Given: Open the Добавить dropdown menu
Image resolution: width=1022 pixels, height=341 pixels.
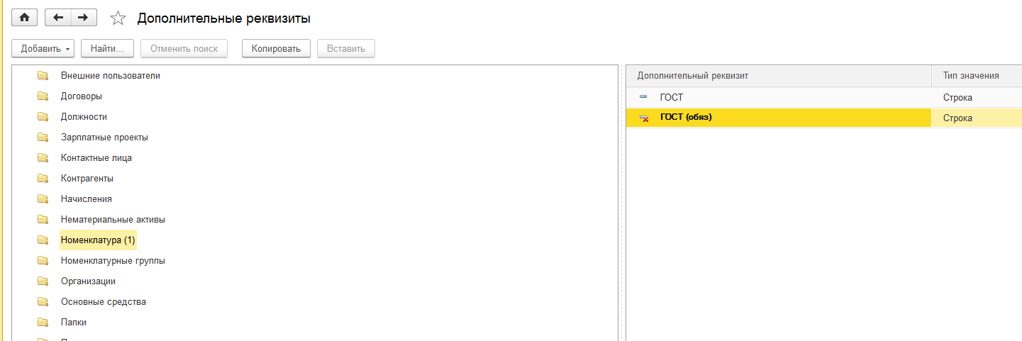Looking at the screenshot, I should [x=43, y=49].
